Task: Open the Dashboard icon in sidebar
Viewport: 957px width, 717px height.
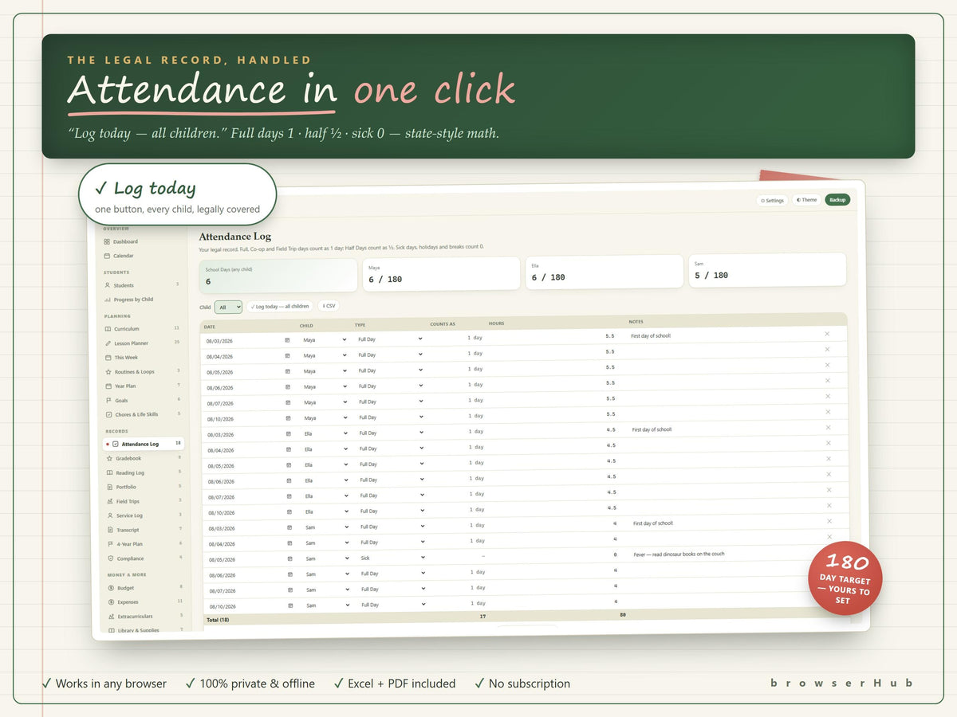Action: point(107,241)
